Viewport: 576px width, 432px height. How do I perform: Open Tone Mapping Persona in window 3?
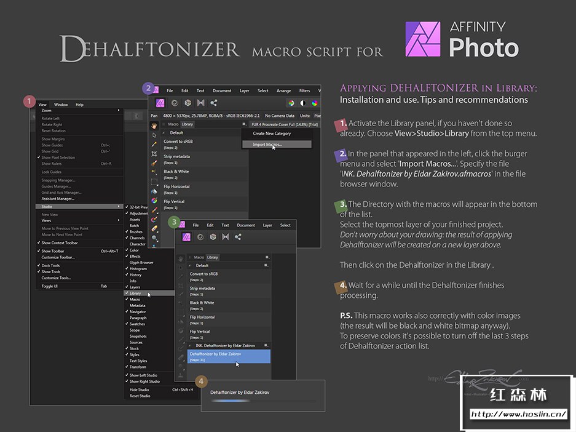[226, 237]
